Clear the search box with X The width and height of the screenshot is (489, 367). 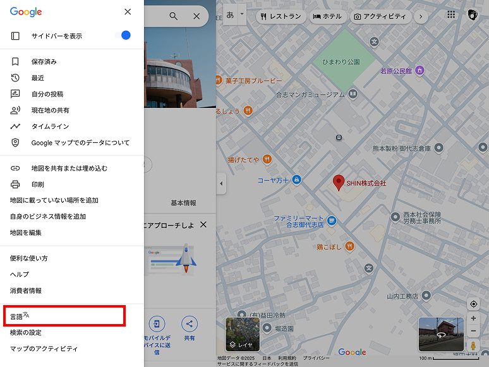tap(196, 16)
